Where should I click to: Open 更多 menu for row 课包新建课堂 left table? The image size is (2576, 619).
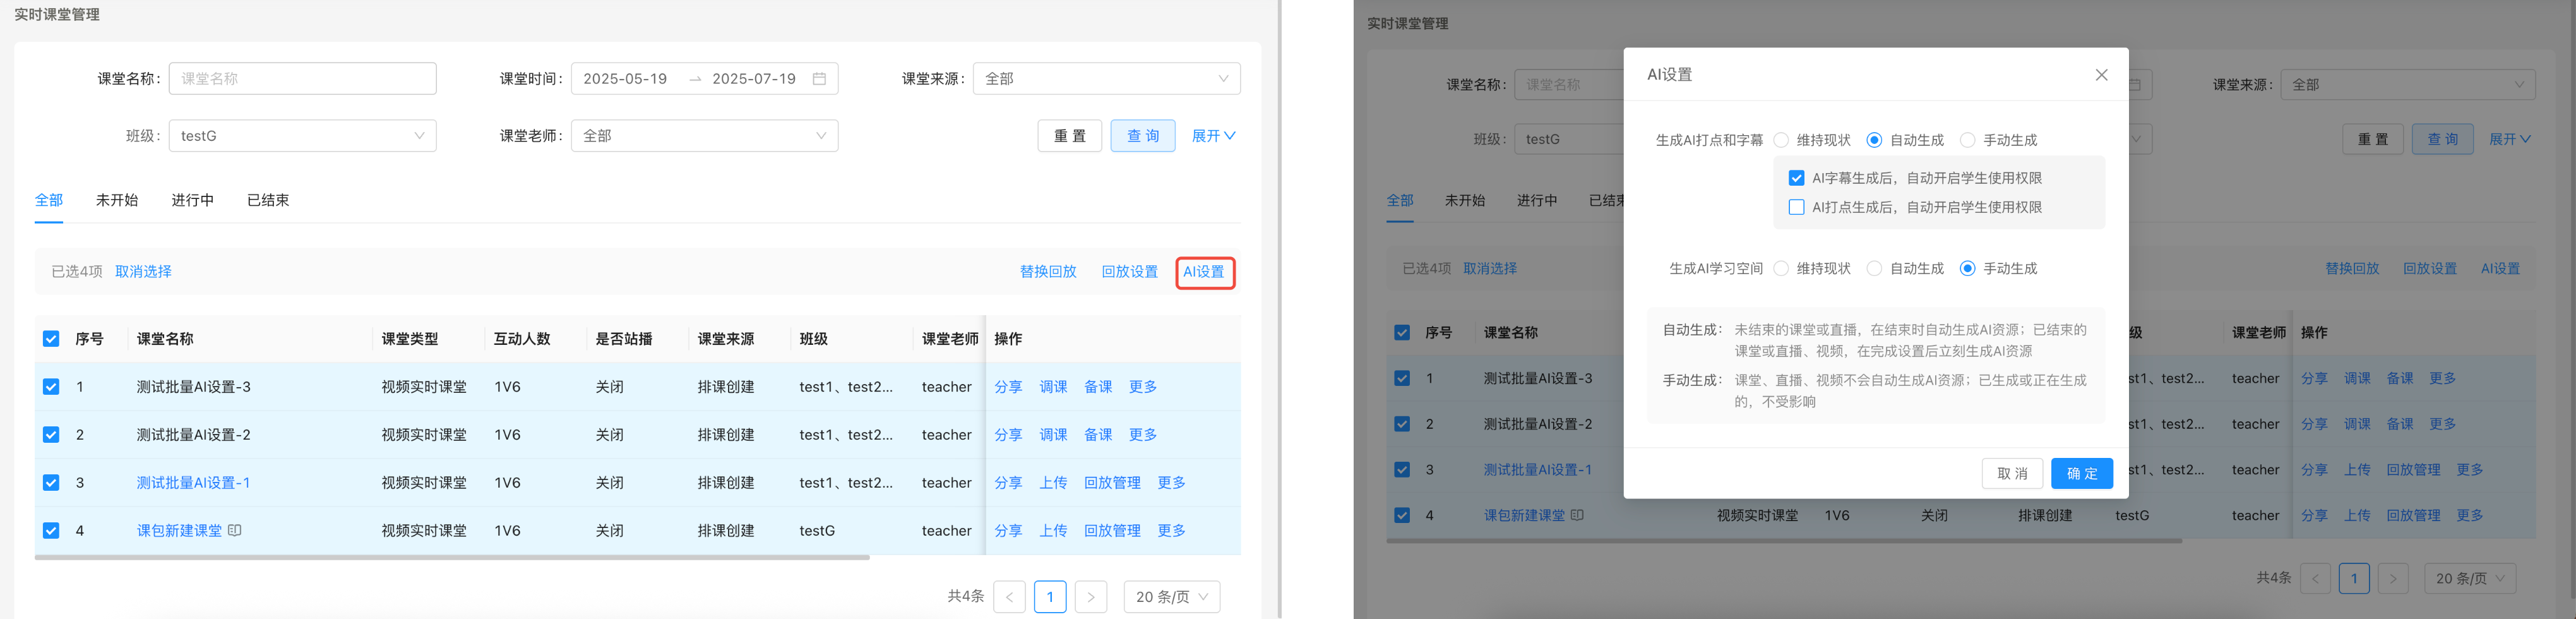click(x=1171, y=531)
